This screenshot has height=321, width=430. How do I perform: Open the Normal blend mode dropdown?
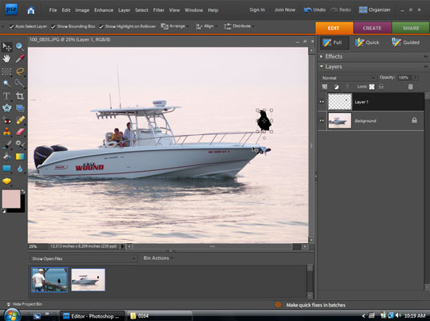click(349, 78)
